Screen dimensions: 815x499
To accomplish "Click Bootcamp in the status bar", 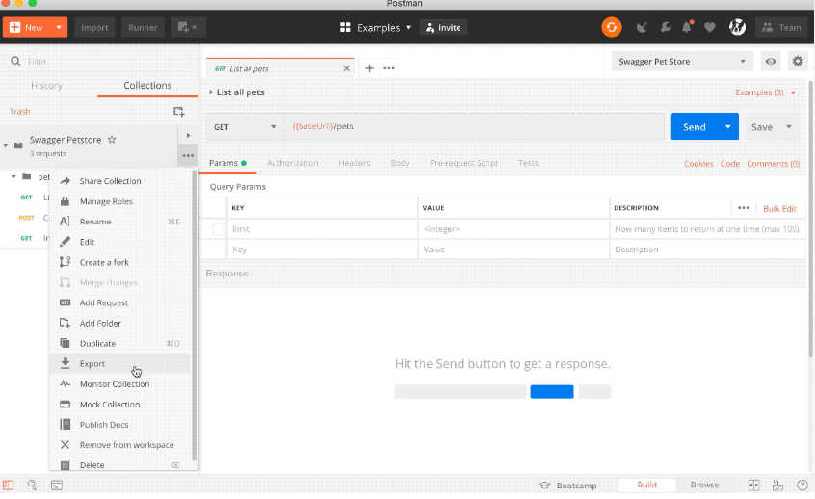I will 568,485.
